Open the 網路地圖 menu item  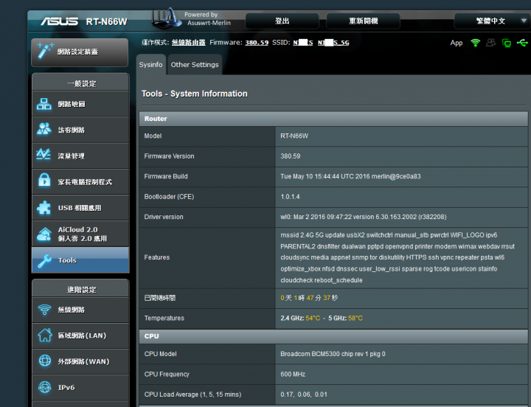(80, 104)
